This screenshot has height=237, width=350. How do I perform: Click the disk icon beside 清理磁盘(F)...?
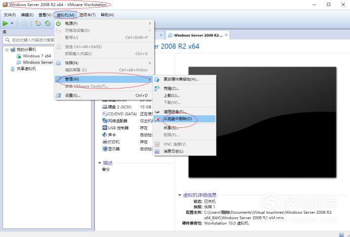click(x=157, y=112)
